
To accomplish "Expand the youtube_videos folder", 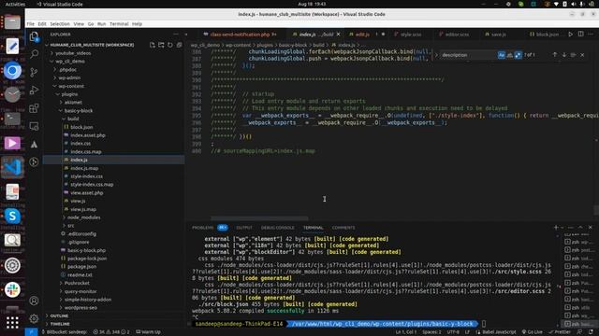I will pyautogui.click(x=73, y=53).
